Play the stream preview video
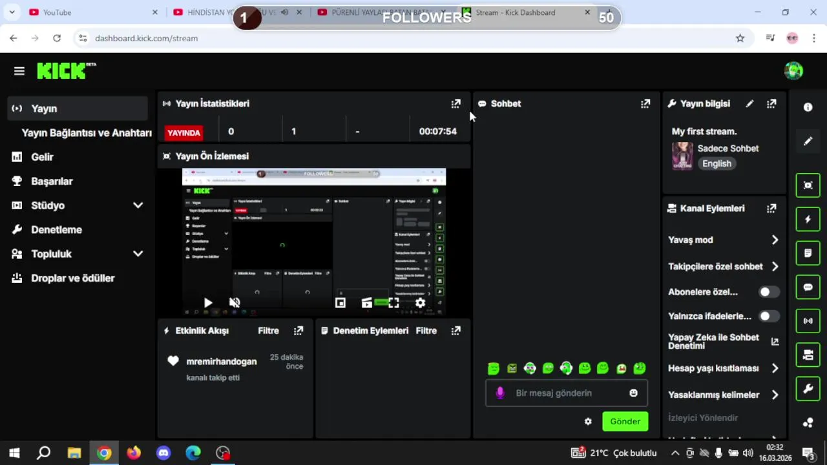827x465 pixels. tap(207, 302)
